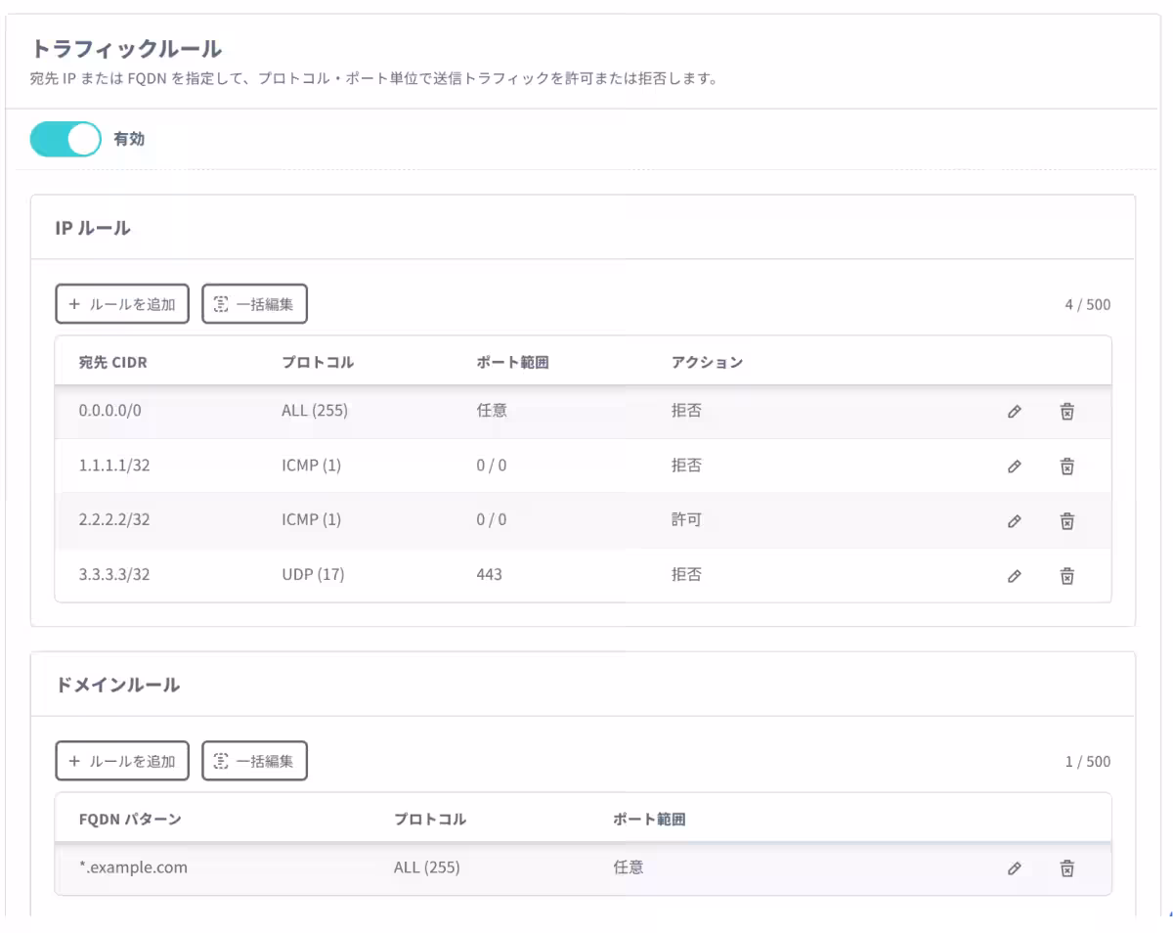Click the *.example.com FQDN cell
Viewport: 1173px width, 933px height.
coord(133,866)
